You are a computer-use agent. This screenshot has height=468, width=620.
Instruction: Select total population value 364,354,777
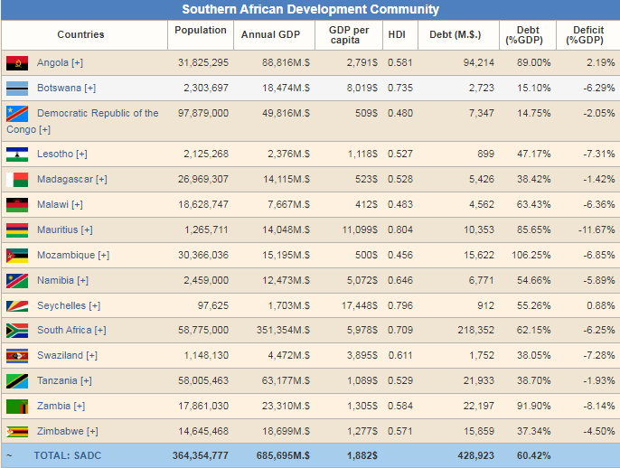(x=200, y=455)
